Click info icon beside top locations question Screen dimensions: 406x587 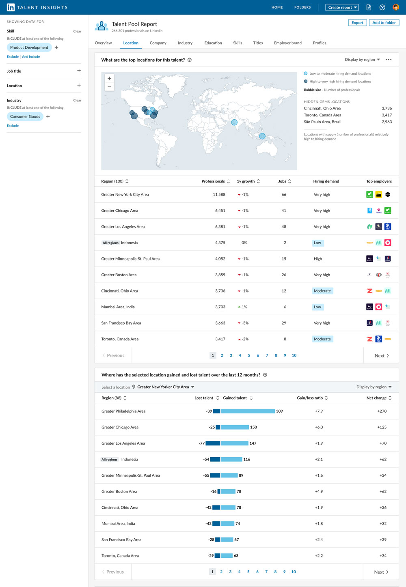[x=190, y=60]
